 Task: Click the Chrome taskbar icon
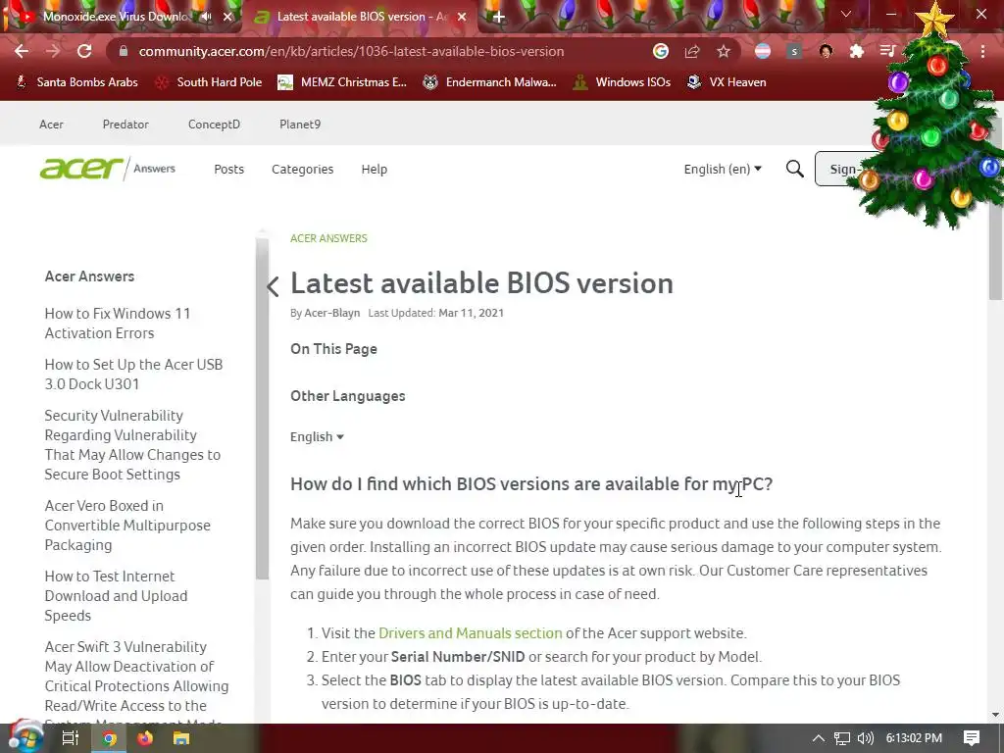(x=109, y=738)
